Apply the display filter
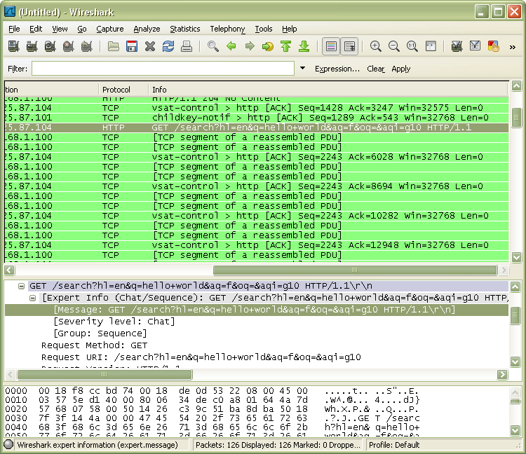This screenshot has height=454, width=526. point(401,69)
